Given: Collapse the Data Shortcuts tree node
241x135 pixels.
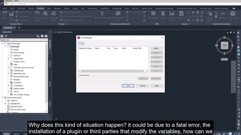Looking at the screenshot, I should (x=2, y=97).
